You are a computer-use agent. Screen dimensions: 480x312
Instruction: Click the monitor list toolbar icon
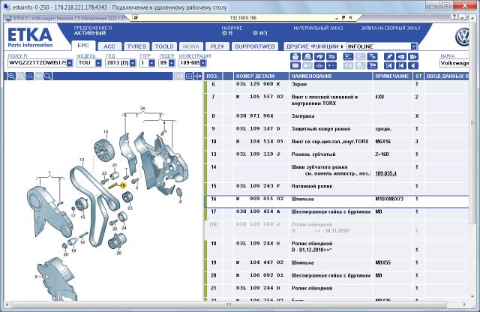[348, 56]
